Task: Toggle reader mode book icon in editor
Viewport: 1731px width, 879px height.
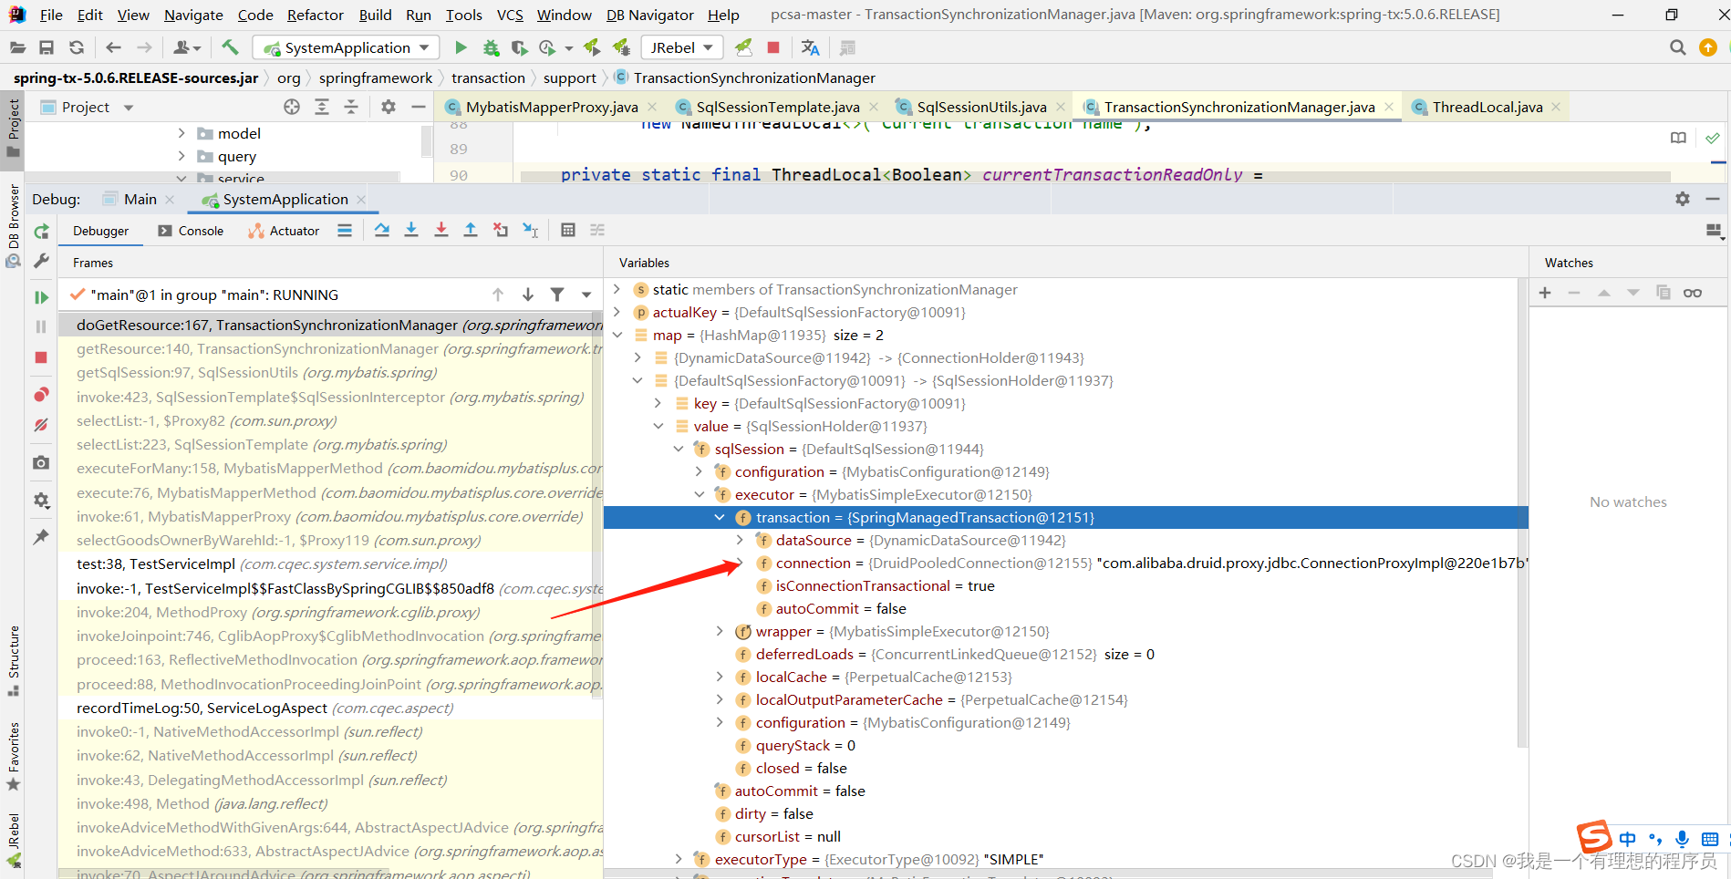Action: 1678,138
